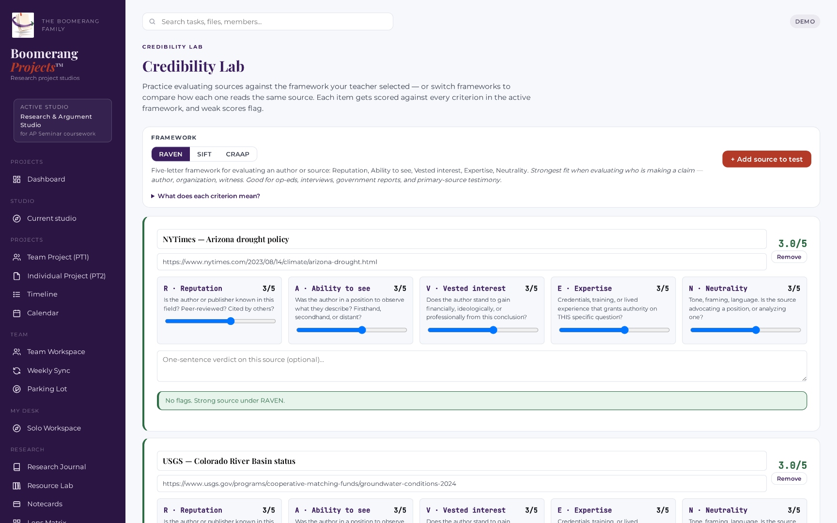Adjust NYTimes Vested interest slider
This screenshot has width=837, height=523.
[482, 330]
